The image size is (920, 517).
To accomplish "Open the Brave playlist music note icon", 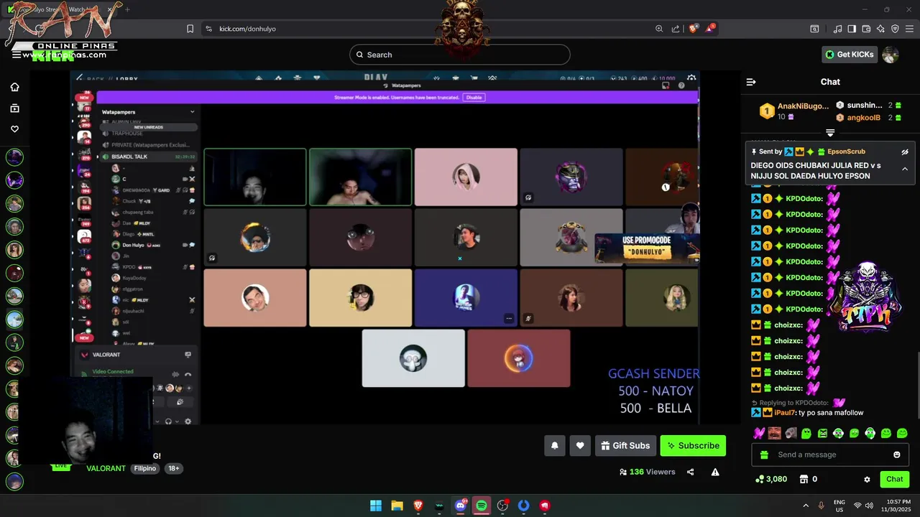I will click(837, 29).
